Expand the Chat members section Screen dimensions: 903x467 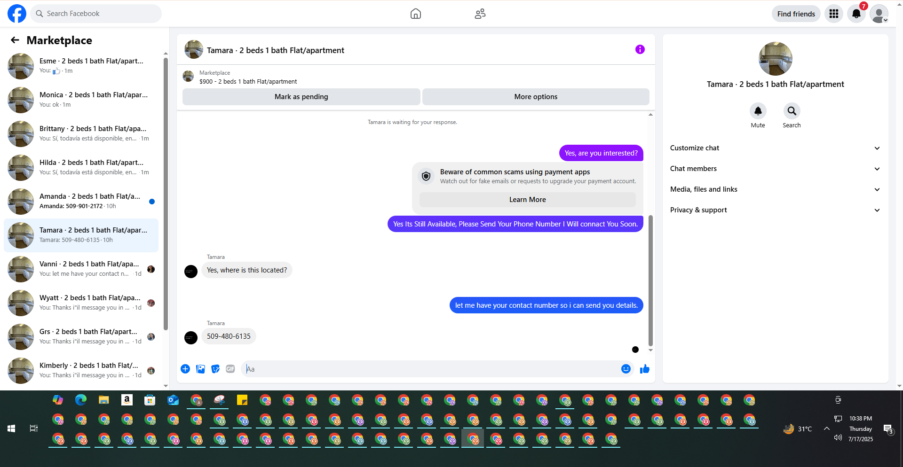click(x=776, y=169)
